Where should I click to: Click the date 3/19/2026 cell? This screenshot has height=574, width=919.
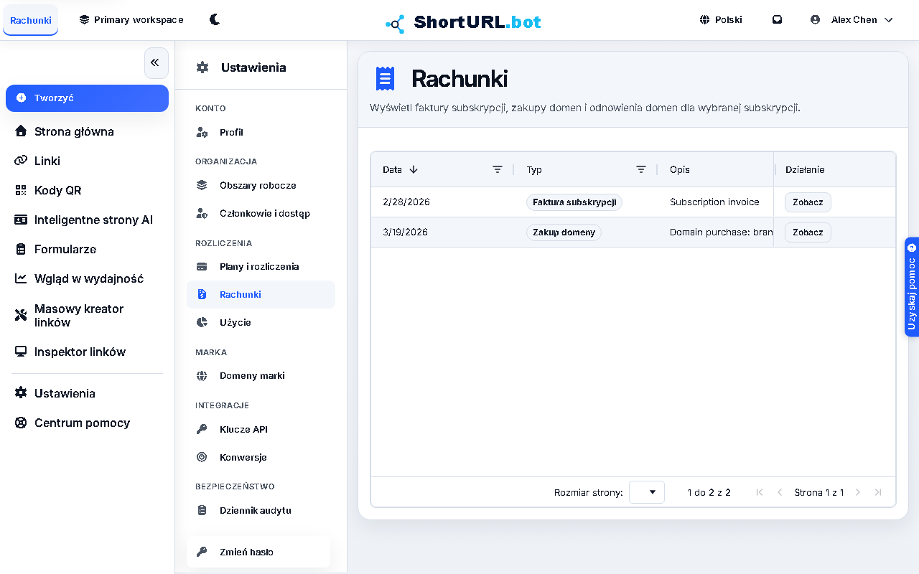pyautogui.click(x=406, y=232)
